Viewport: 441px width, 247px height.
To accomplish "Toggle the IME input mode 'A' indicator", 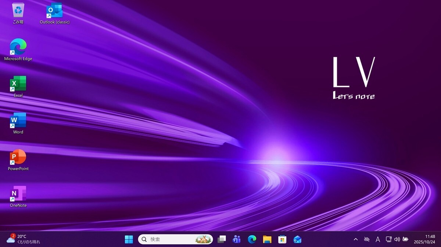I will (377, 239).
